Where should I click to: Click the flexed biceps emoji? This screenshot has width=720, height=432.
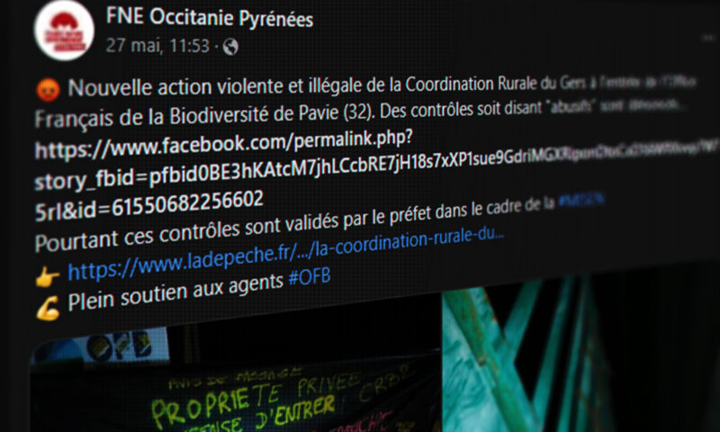pos(48,308)
